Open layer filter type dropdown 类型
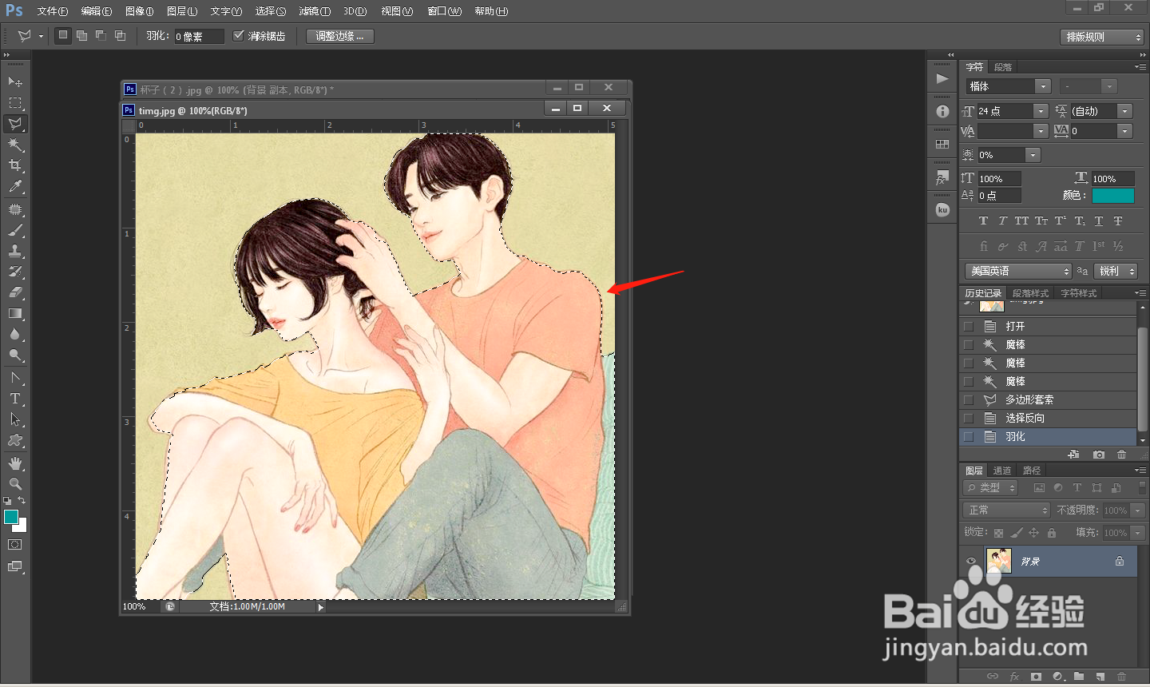Viewport: 1150px width, 687px height. (991, 488)
